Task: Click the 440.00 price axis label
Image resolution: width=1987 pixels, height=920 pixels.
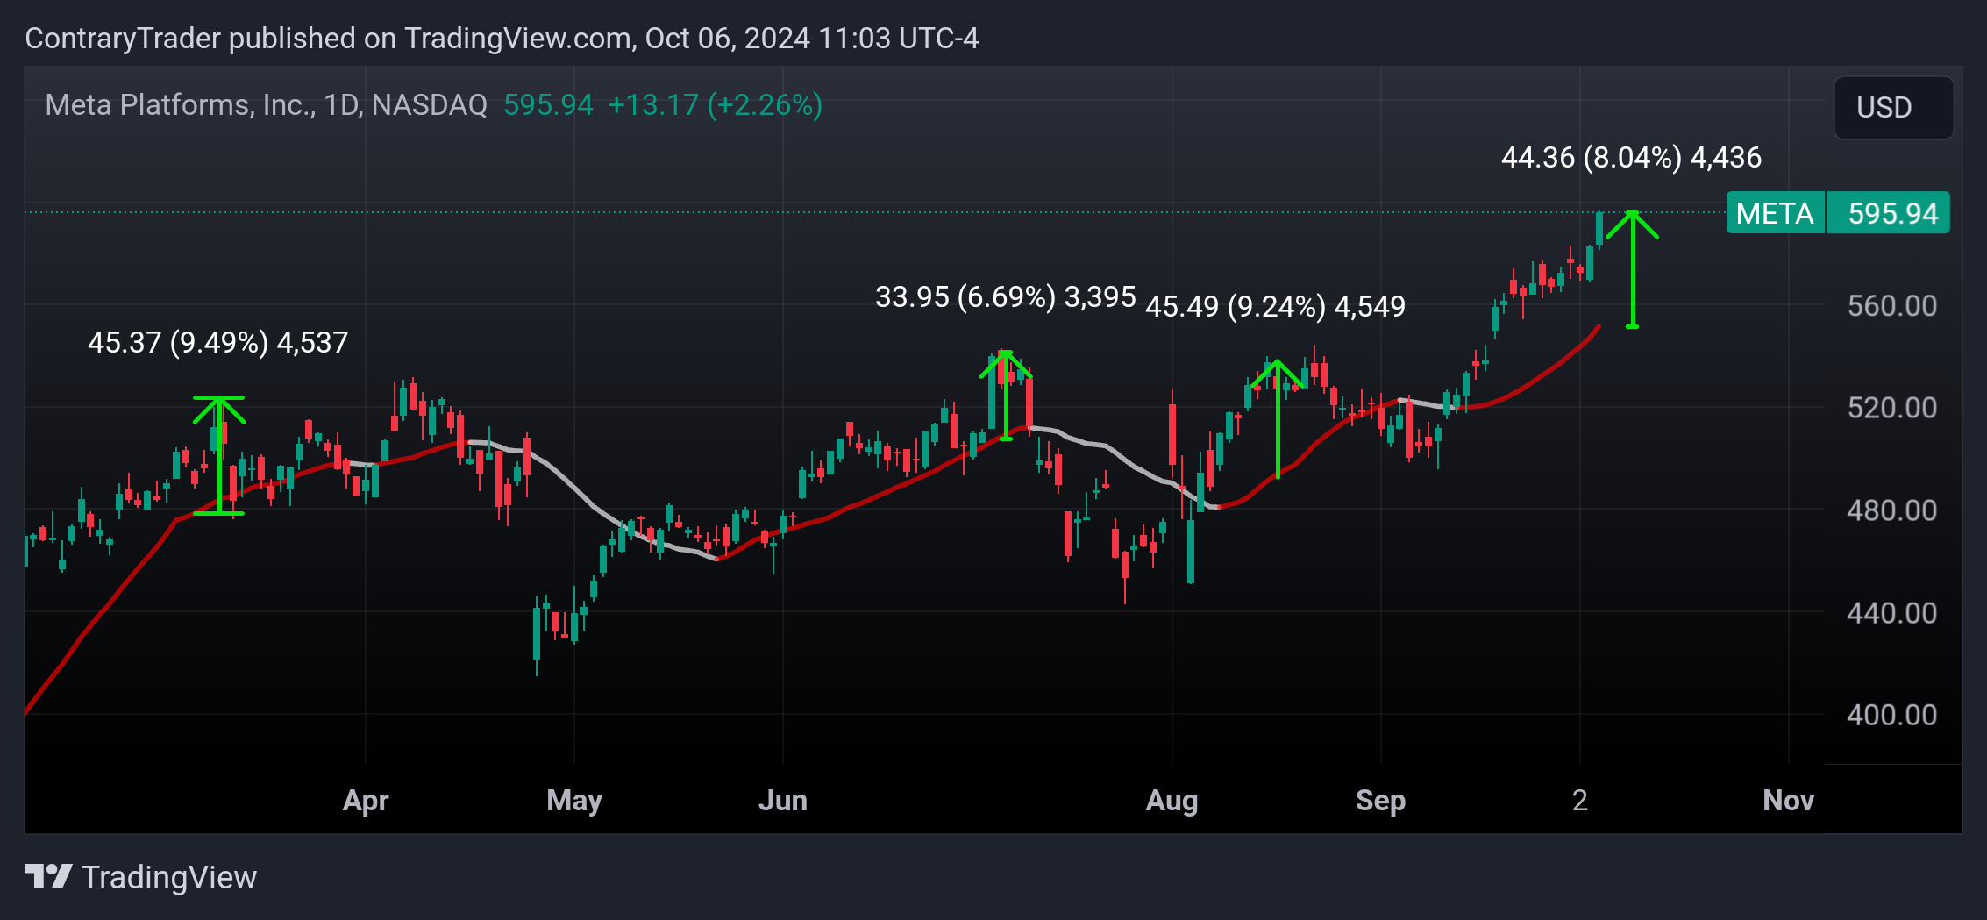Action: coord(1891,612)
